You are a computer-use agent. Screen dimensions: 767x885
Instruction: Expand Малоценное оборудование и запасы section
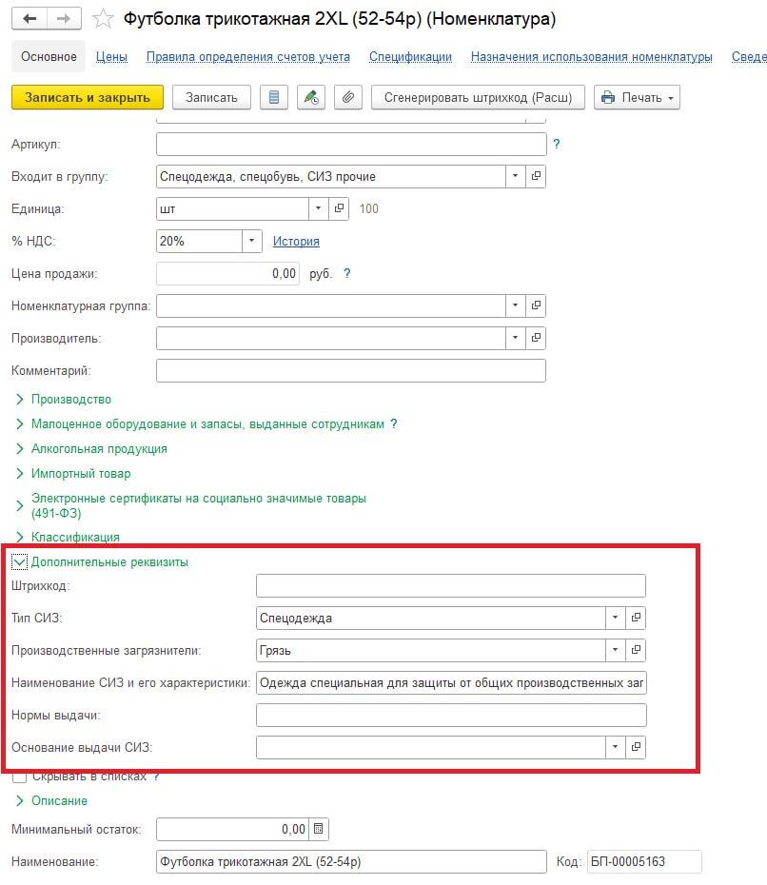coord(20,423)
